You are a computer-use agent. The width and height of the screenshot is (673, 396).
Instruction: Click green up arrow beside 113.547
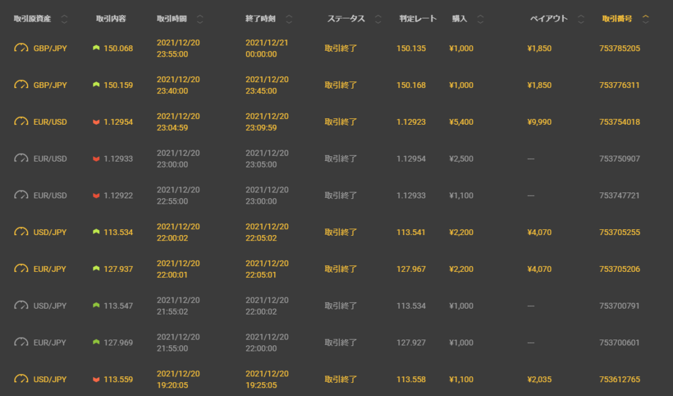[97, 305]
